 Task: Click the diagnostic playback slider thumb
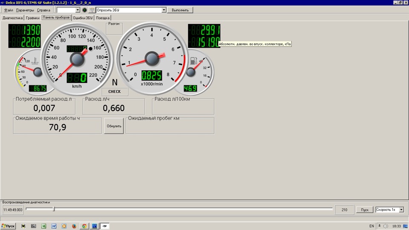pos(54,209)
